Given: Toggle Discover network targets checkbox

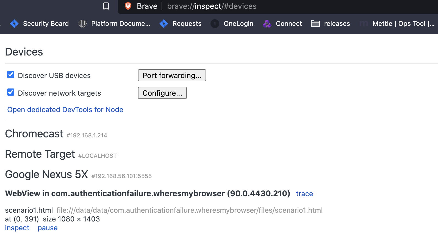Looking at the screenshot, I should pyautogui.click(x=11, y=92).
